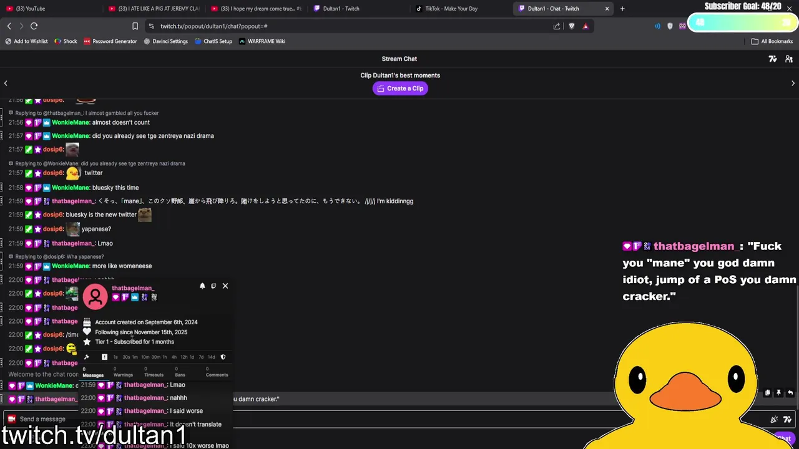Select the 14d timeout duration
Viewport: 799px width, 449px height.
pyautogui.click(x=211, y=357)
